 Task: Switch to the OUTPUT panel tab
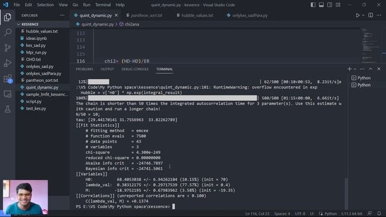[x=107, y=69]
